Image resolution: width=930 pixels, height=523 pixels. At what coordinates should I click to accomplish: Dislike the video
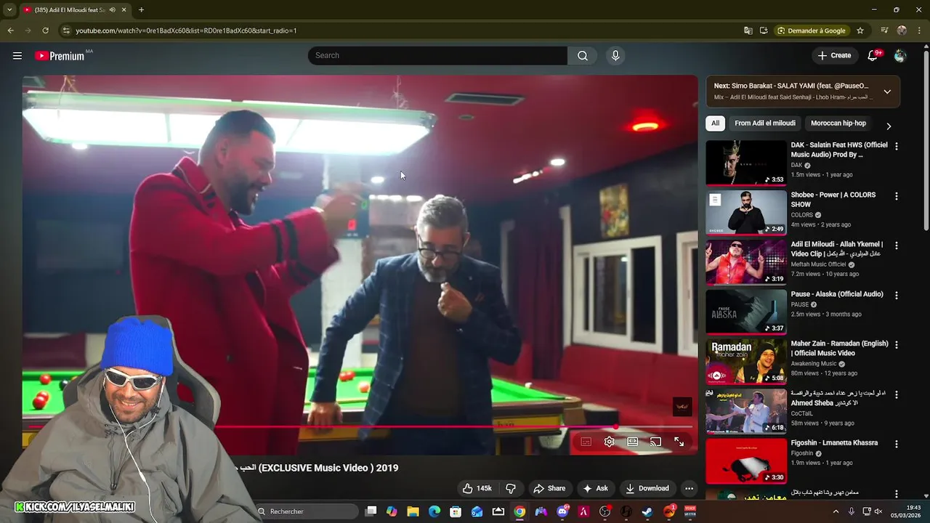click(511, 488)
